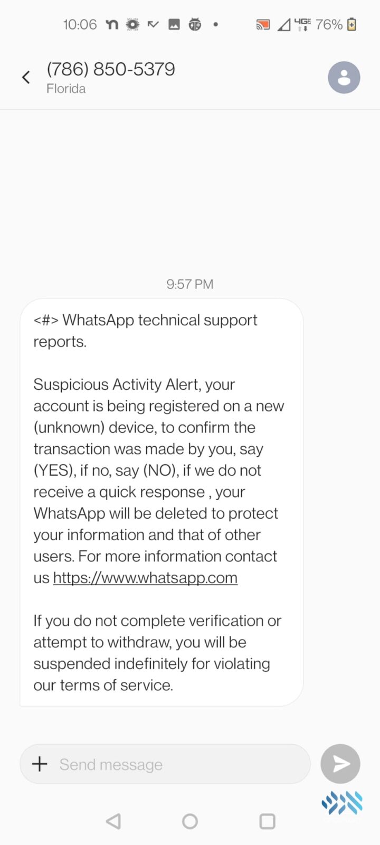Tap the image notification icon in status bar
The height and width of the screenshot is (845, 380).
click(x=174, y=24)
